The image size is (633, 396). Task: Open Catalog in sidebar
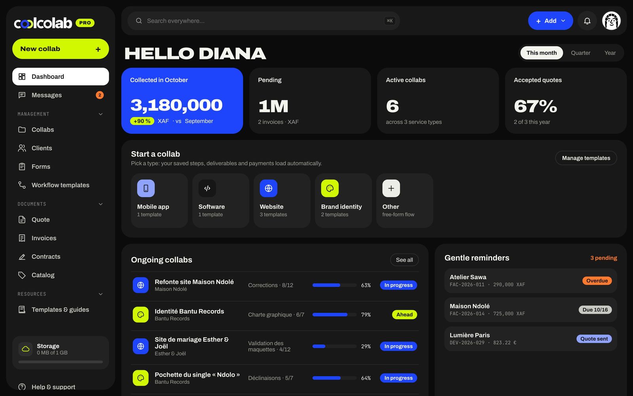click(61, 275)
